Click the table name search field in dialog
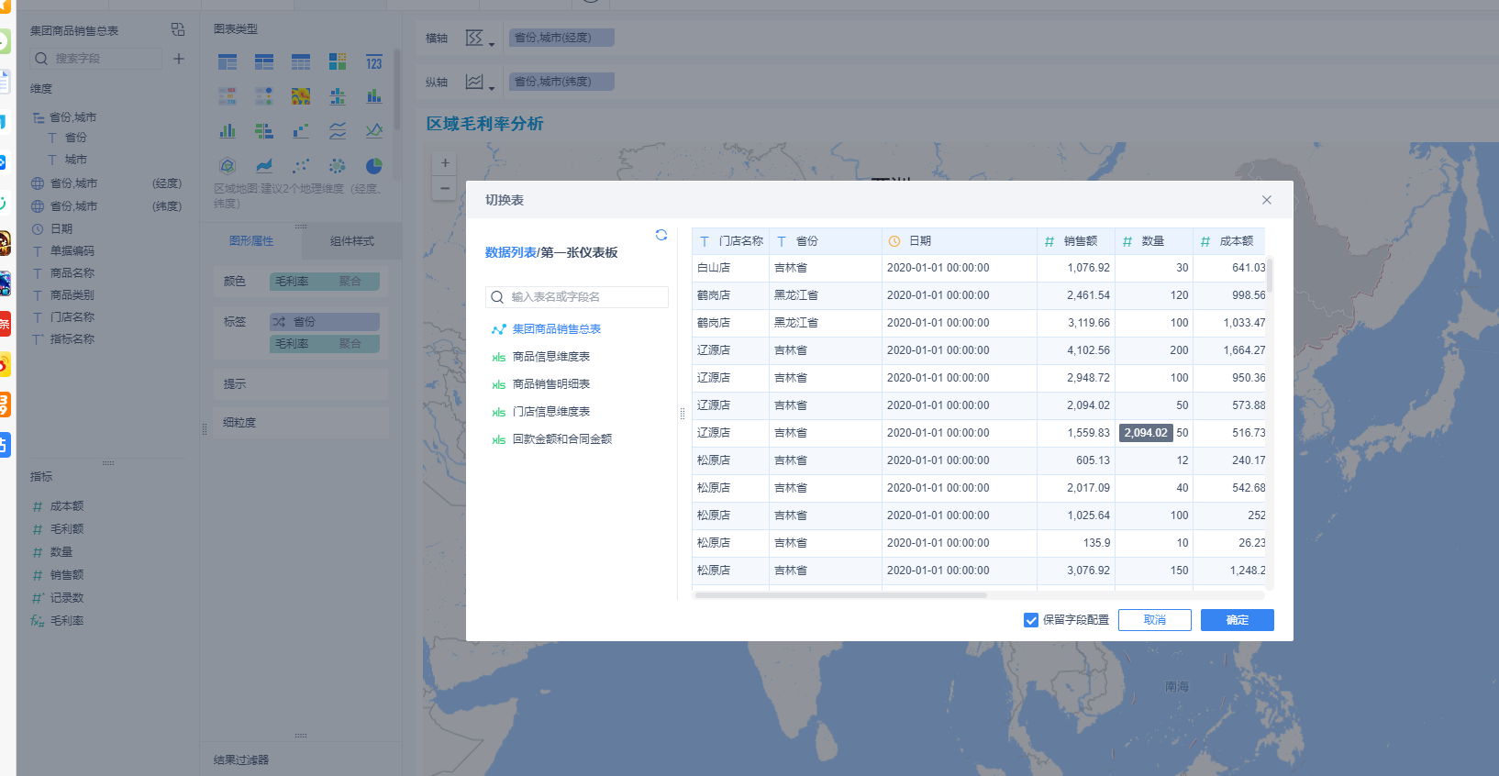Image resolution: width=1499 pixels, height=776 pixels. coord(577,297)
